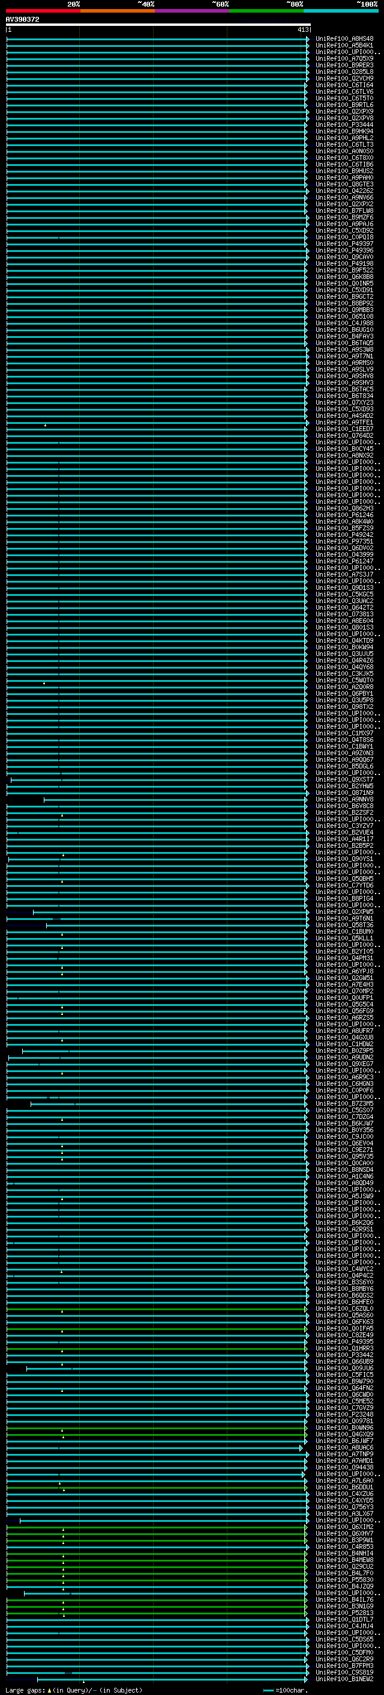Screen dimensions: 384x1695
Task: Select the UniRef100_Q56FG9 label
Action: (x=344, y=1011)
